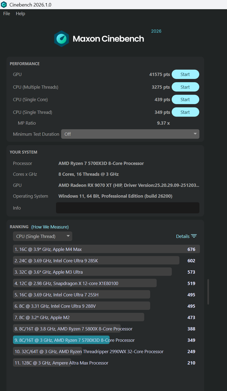Select the Intel Core Ultra 9 288V row
Viewport: 227px width, 391px height.
[x=106, y=306]
